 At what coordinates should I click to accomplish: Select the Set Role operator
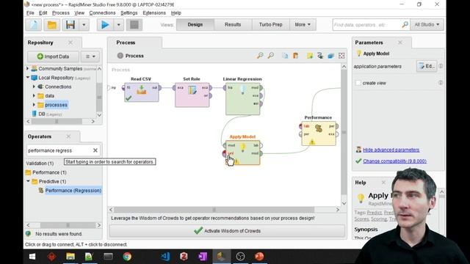click(x=192, y=95)
